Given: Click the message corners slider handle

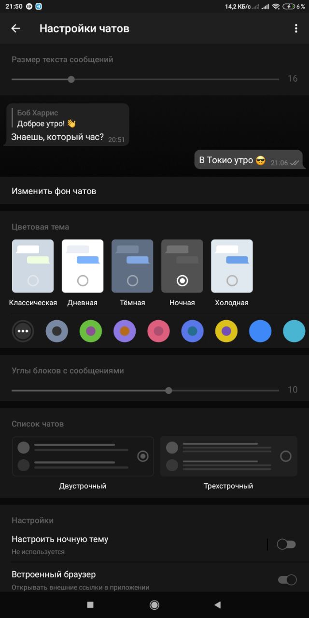Looking at the screenshot, I should point(169,390).
